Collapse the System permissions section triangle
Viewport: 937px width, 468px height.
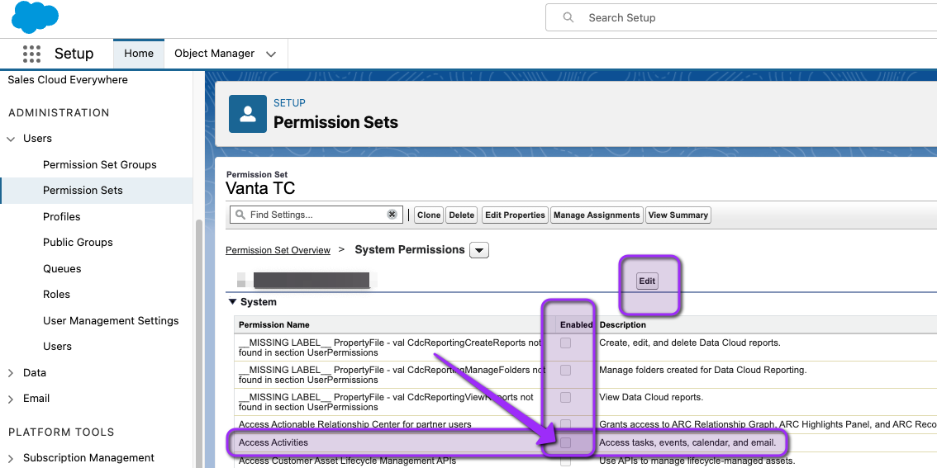click(x=232, y=302)
